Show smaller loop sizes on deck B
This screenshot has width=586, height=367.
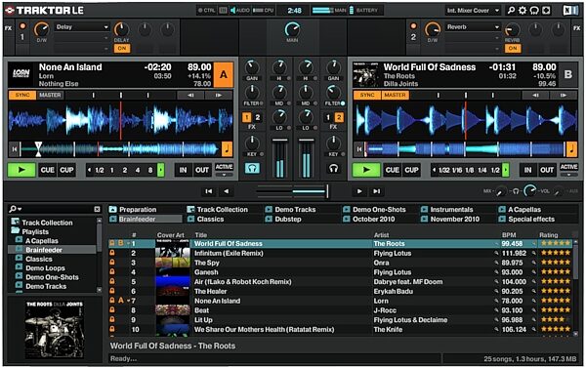434,170
